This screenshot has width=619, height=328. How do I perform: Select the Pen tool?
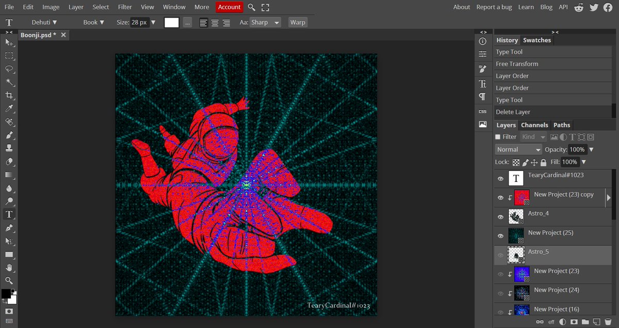pyautogui.click(x=9, y=228)
